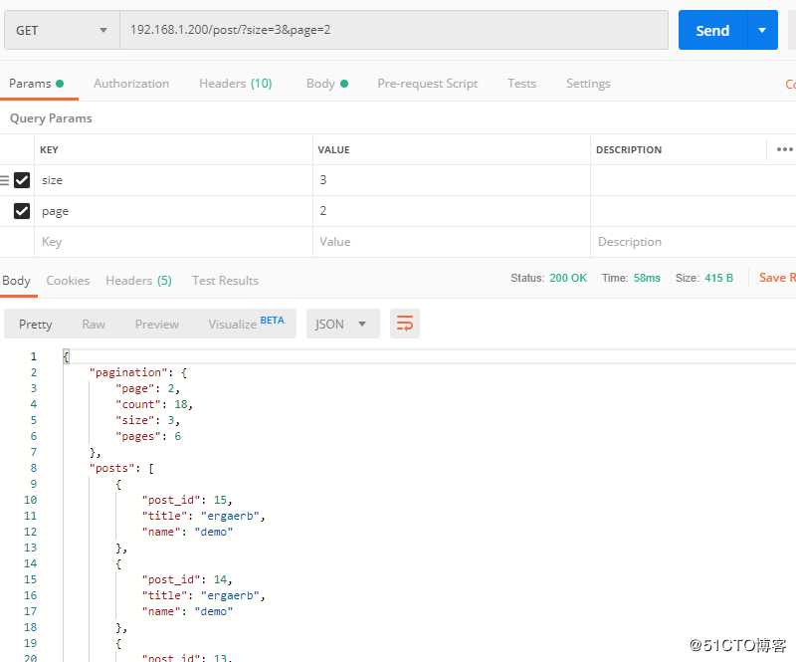This screenshot has width=796, height=662.
Task: Click the Save Response link
Action: [x=777, y=278]
